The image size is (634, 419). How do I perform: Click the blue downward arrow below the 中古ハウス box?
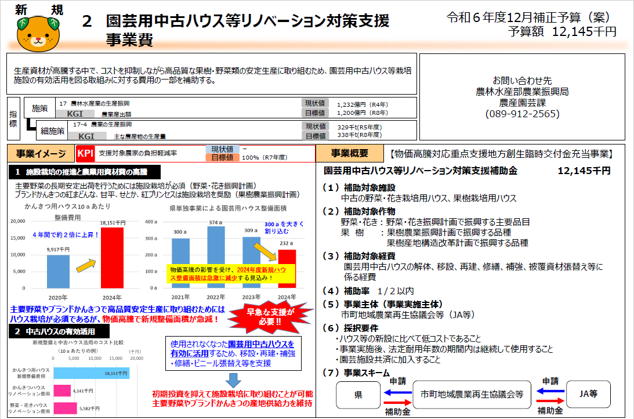(x=233, y=379)
